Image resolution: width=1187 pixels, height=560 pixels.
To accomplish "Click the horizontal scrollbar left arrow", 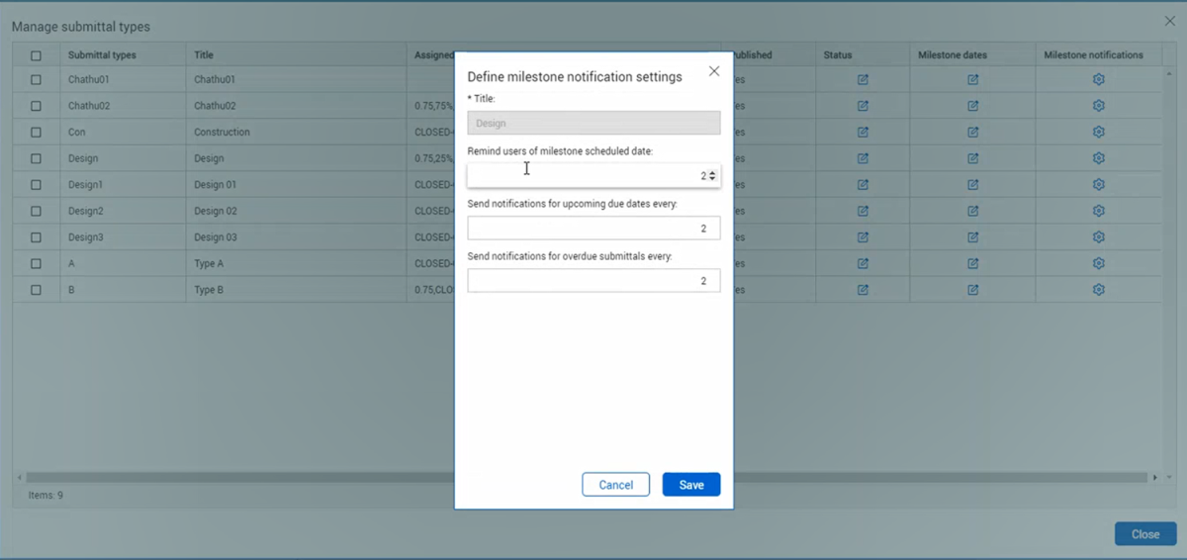I will (20, 477).
